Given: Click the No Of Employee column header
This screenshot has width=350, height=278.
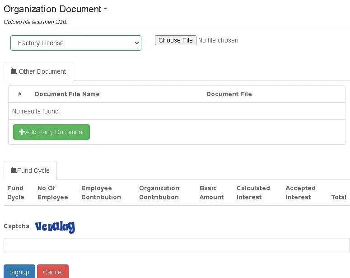Looking at the screenshot, I should (53, 193).
